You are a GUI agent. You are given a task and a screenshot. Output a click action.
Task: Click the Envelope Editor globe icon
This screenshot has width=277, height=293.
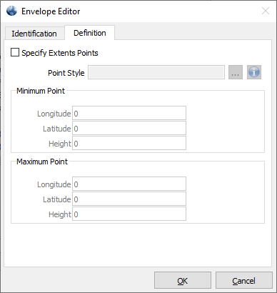pyautogui.click(x=11, y=11)
